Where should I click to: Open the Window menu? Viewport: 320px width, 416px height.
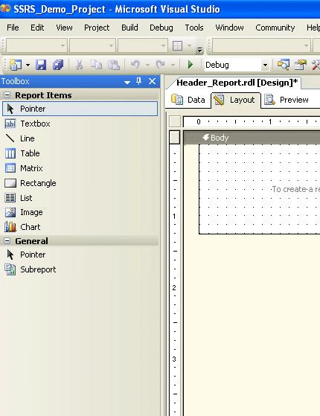pos(229,28)
